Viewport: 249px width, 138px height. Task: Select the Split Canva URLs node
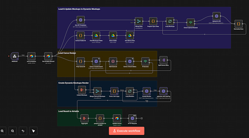tap(163, 60)
